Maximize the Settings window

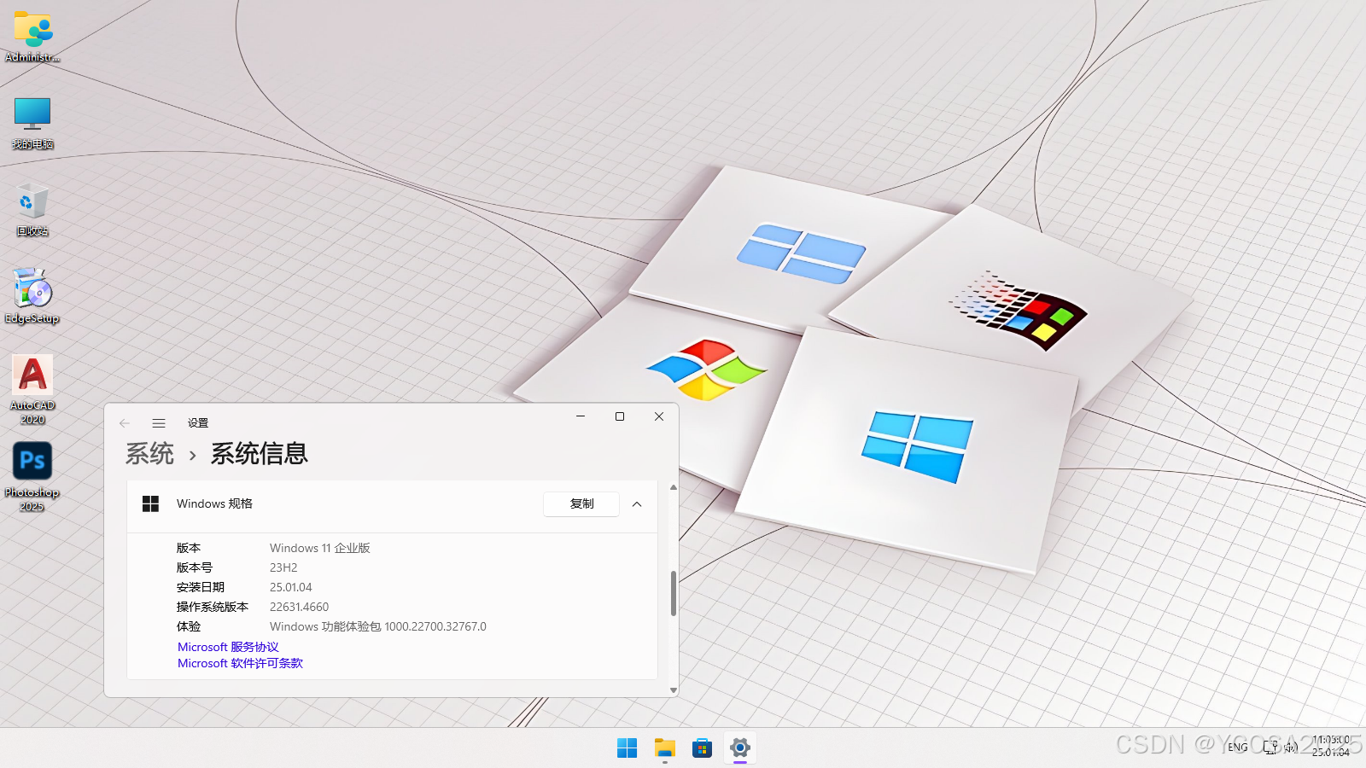tap(620, 416)
